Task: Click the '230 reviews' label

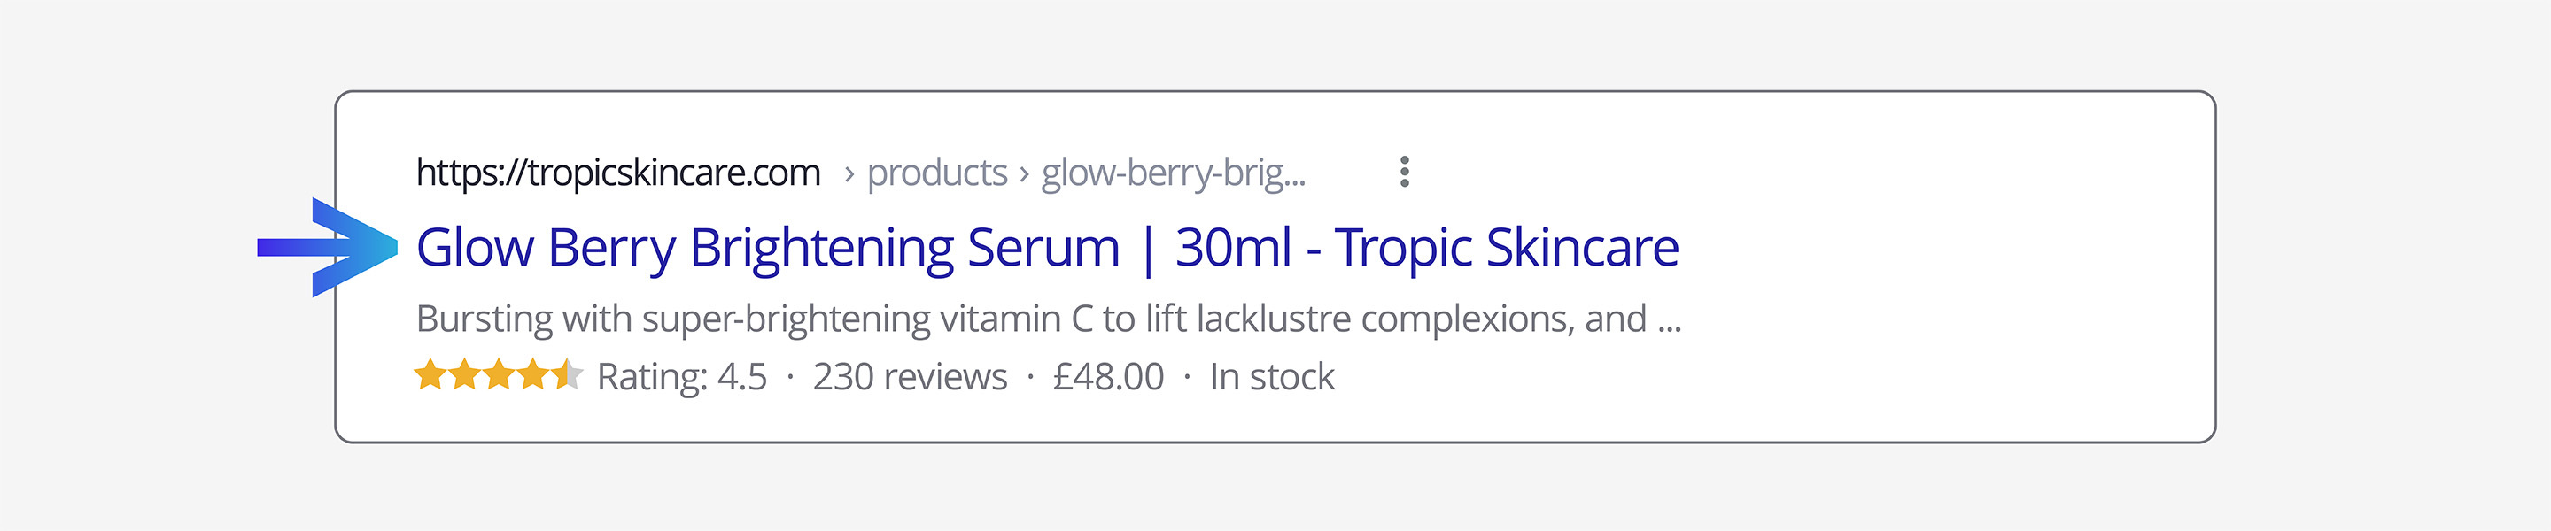Action: click(x=909, y=377)
